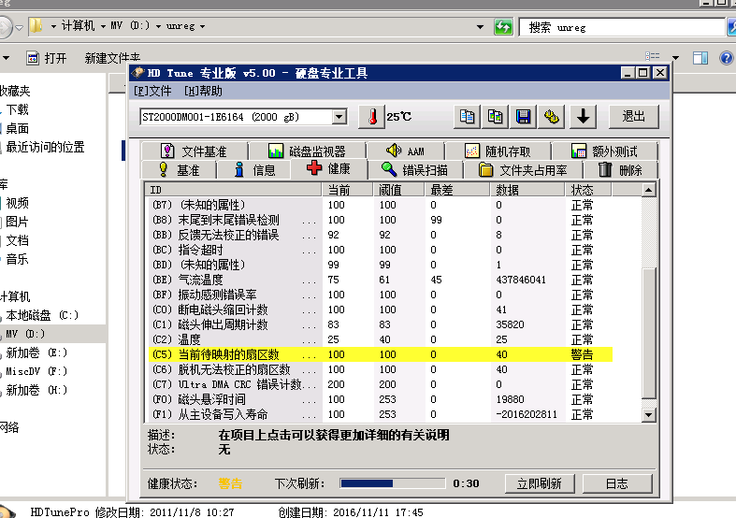
Task: Select the (C7) Ultra DMA CRC 错误计数 row
Action: (381, 384)
